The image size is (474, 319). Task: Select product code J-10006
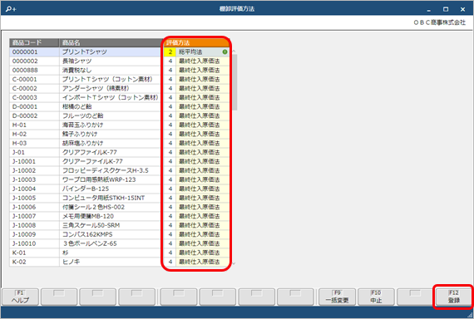(24, 207)
